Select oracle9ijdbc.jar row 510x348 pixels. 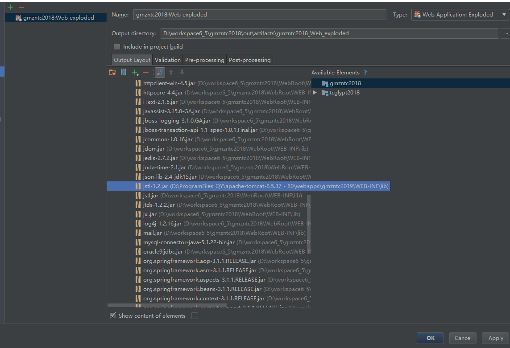209,251
